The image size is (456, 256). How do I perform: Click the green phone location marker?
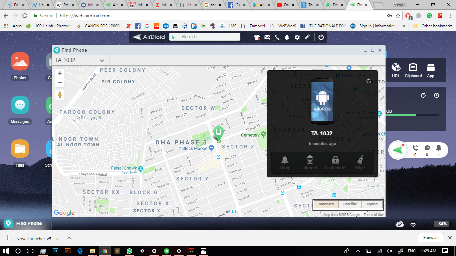[218, 133]
